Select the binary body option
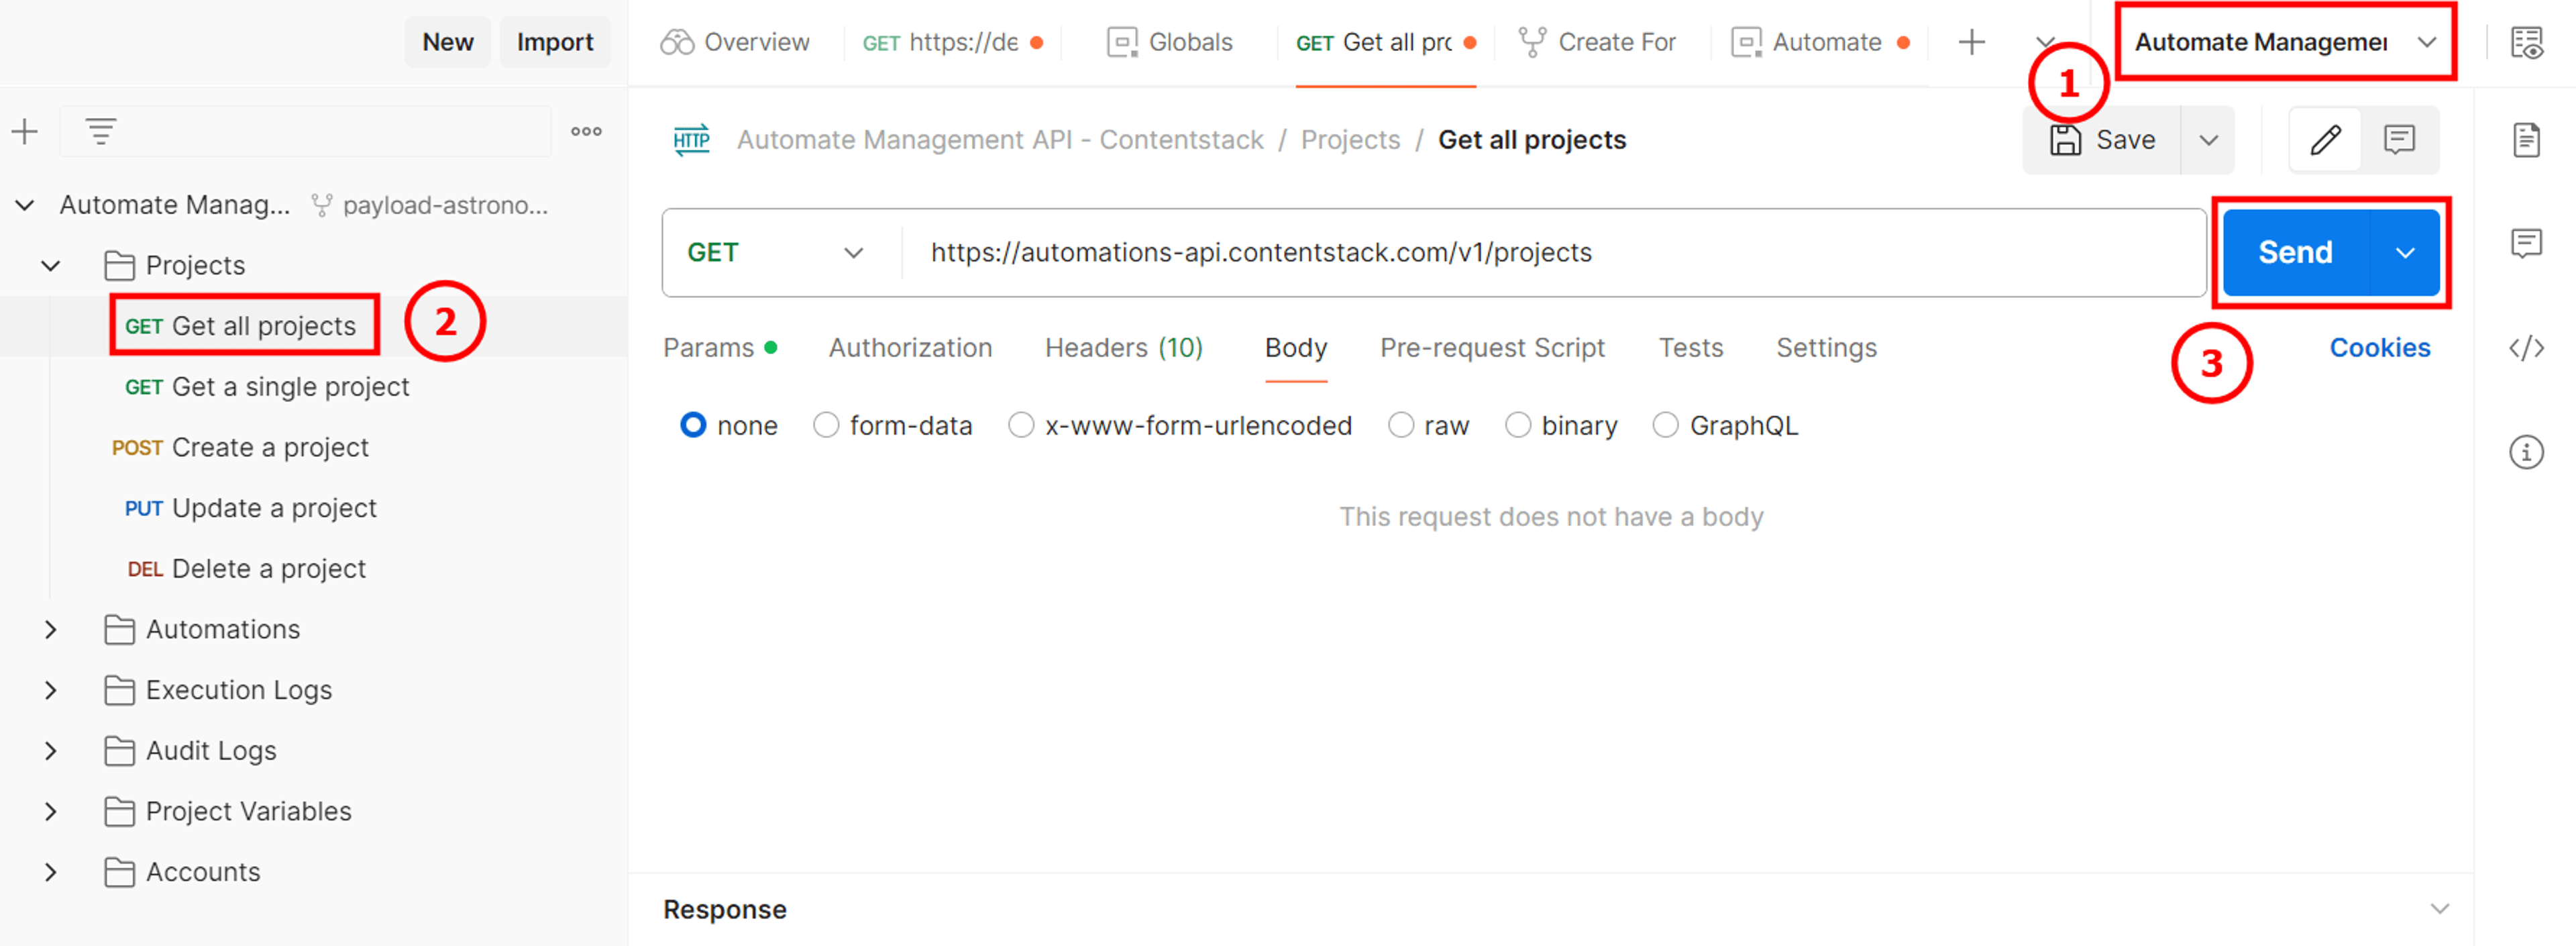The width and height of the screenshot is (2576, 946). pyautogui.click(x=1518, y=425)
